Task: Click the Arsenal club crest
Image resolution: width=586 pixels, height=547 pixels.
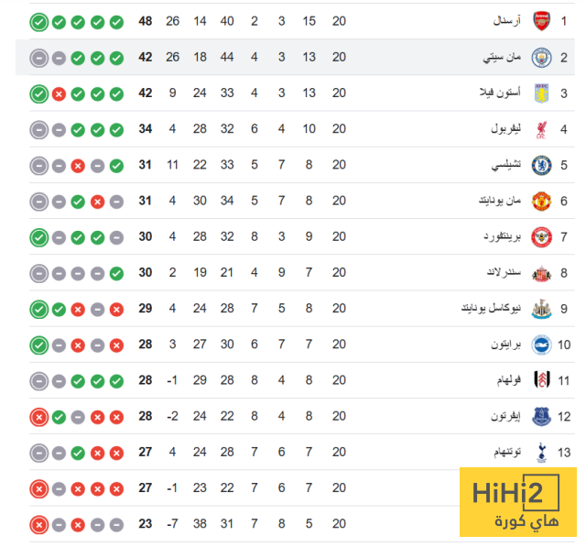Action: (541, 21)
